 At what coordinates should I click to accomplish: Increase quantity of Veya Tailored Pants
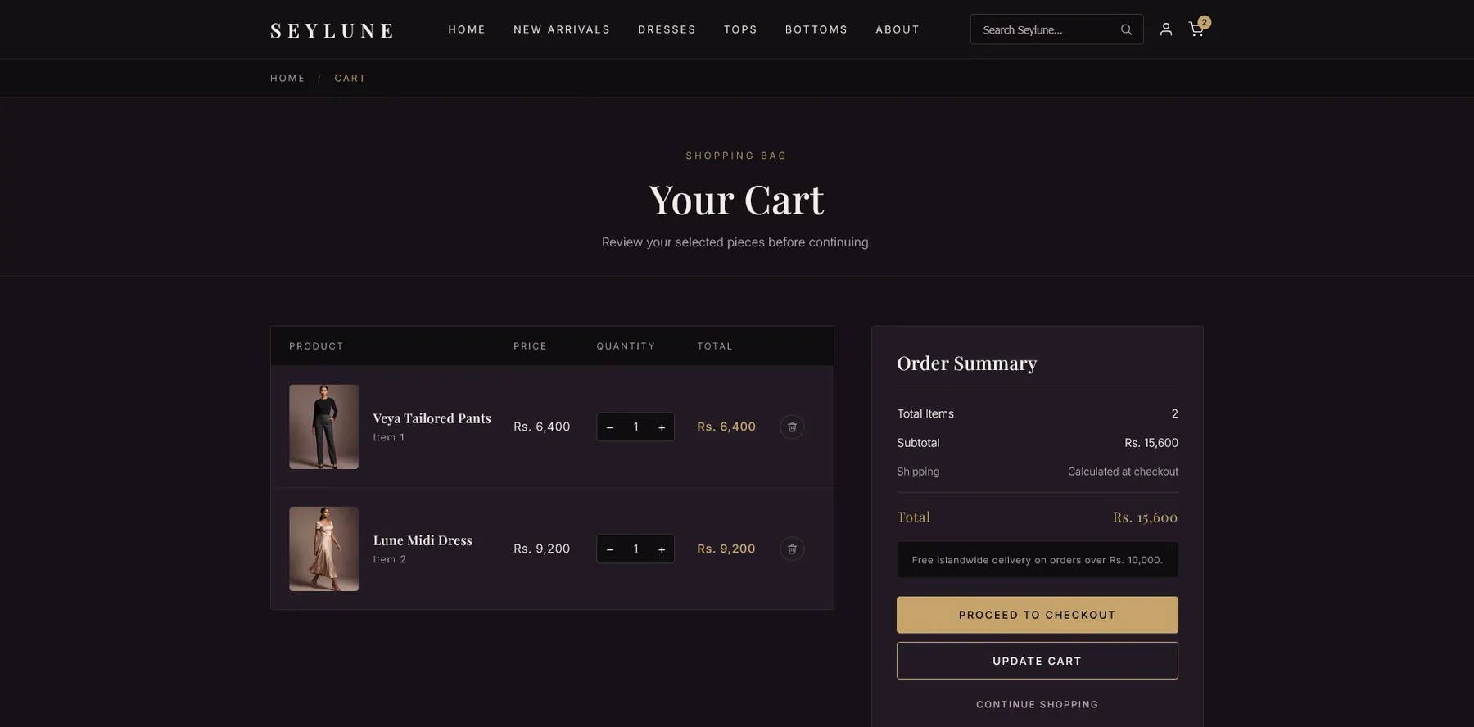pos(662,427)
